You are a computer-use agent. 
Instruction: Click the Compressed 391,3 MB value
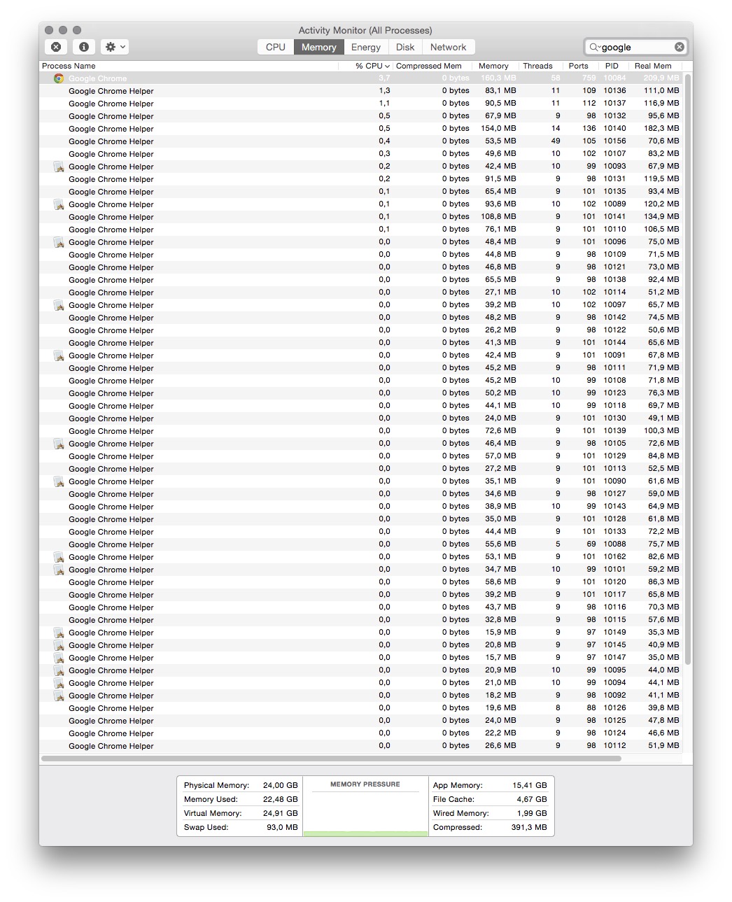pos(528,827)
